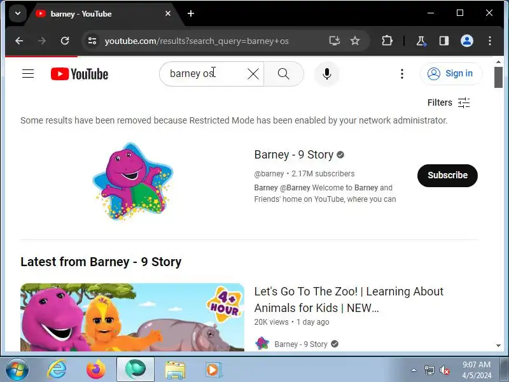Viewport: 509px width, 382px height.
Task: Click small Barney channel icon under video
Action: (x=262, y=343)
